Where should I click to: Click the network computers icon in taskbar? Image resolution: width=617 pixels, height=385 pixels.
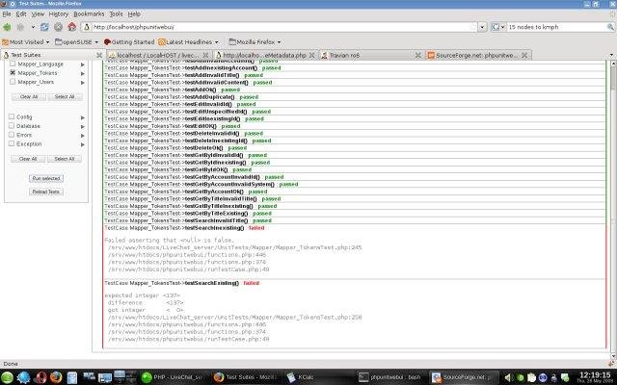click(x=89, y=377)
